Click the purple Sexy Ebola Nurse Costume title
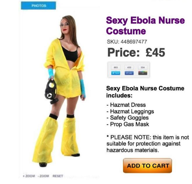 [x=145, y=26]
